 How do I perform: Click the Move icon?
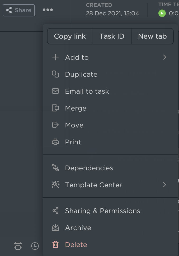pyautogui.click(x=55, y=125)
